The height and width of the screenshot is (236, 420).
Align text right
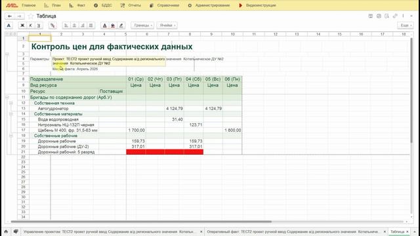tap(83, 26)
